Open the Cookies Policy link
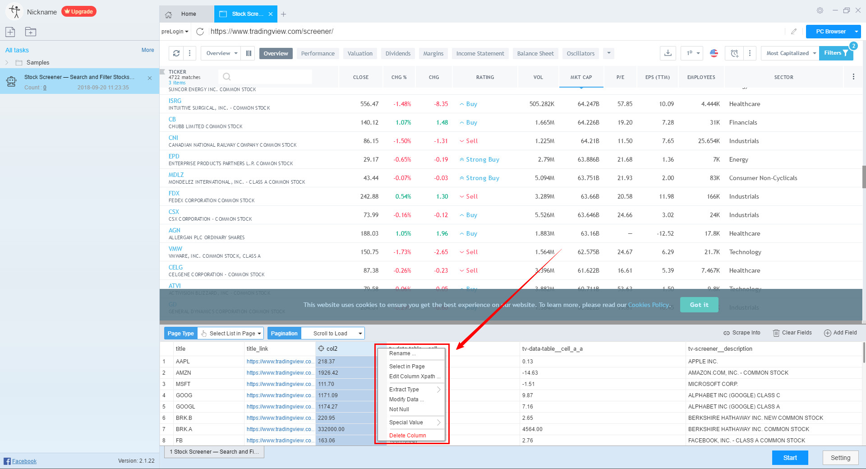The height and width of the screenshot is (469, 866). (x=649, y=305)
